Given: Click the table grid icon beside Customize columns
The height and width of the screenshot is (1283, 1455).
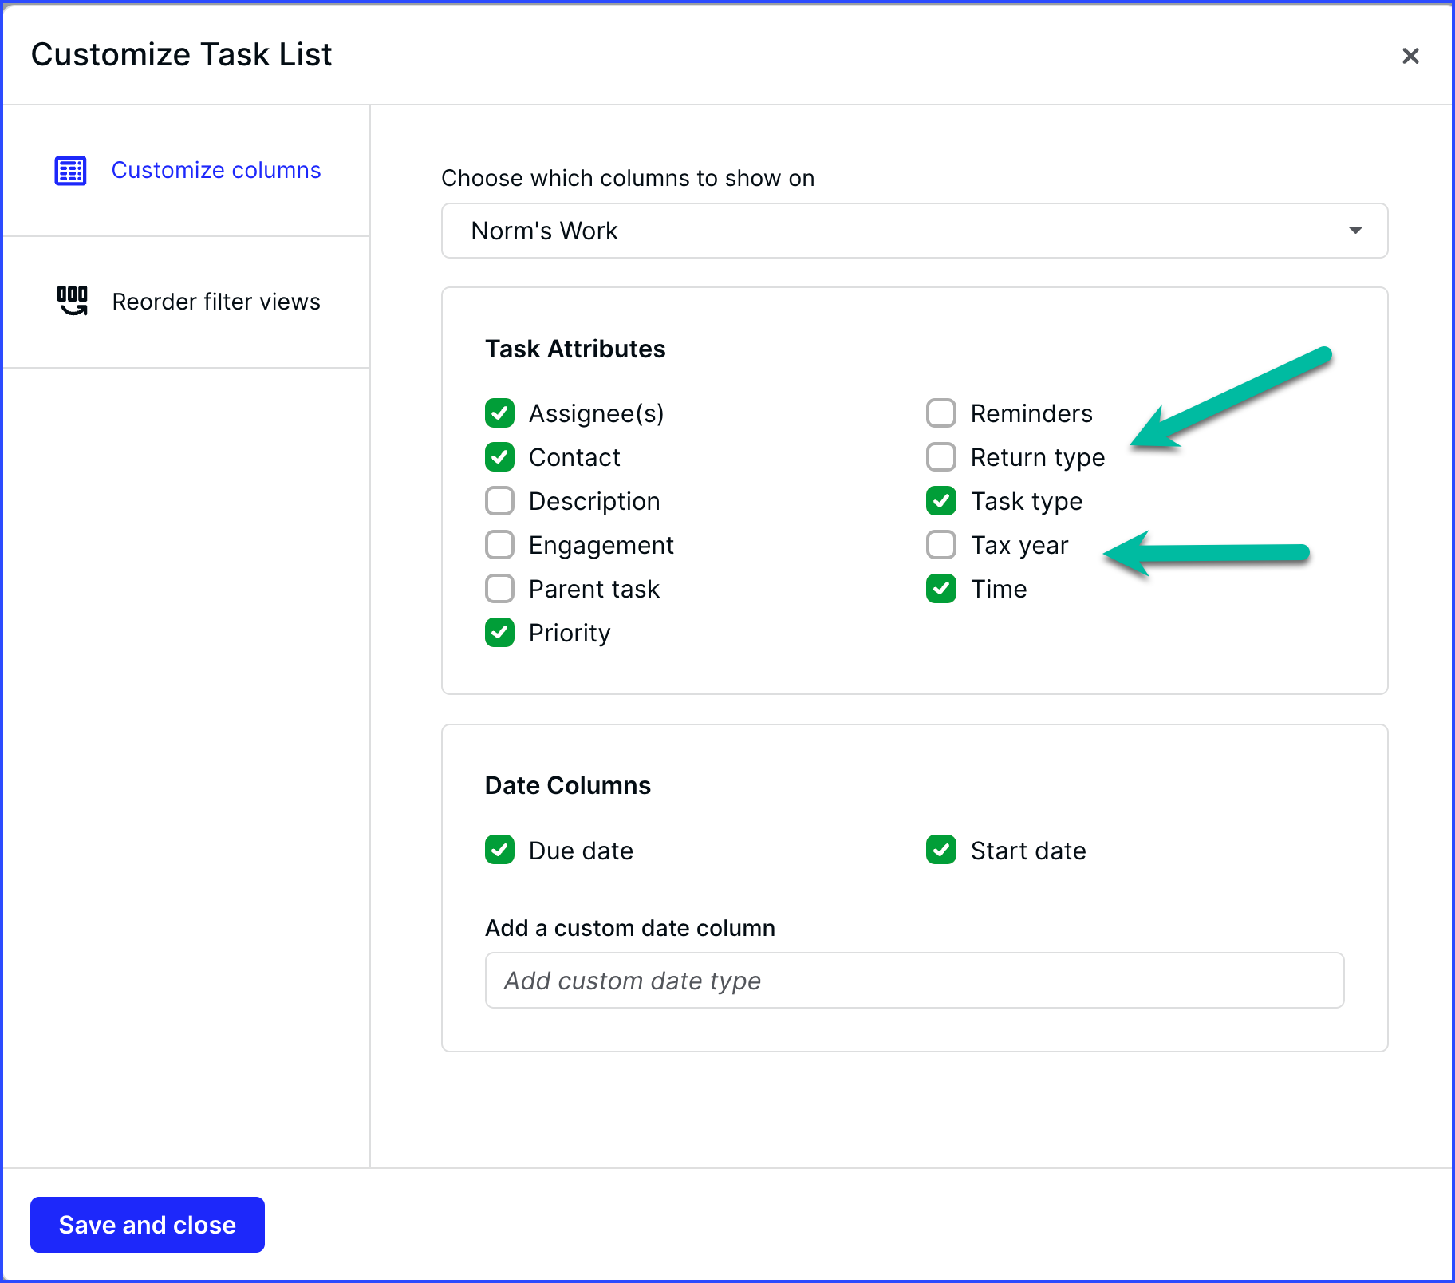Looking at the screenshot, I should point(69,170).
